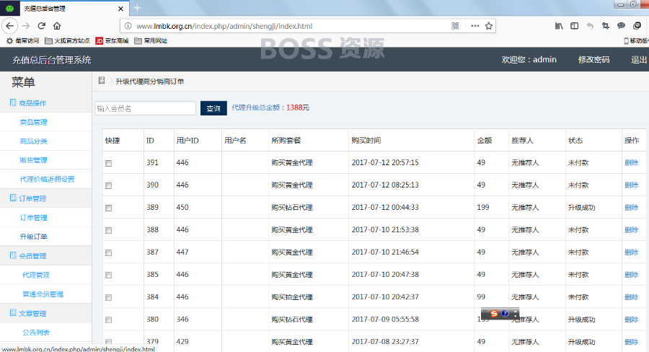Collapse the 文章管理 menu section
The width and height of the screenshot is (649, 352).
[32, 313]
